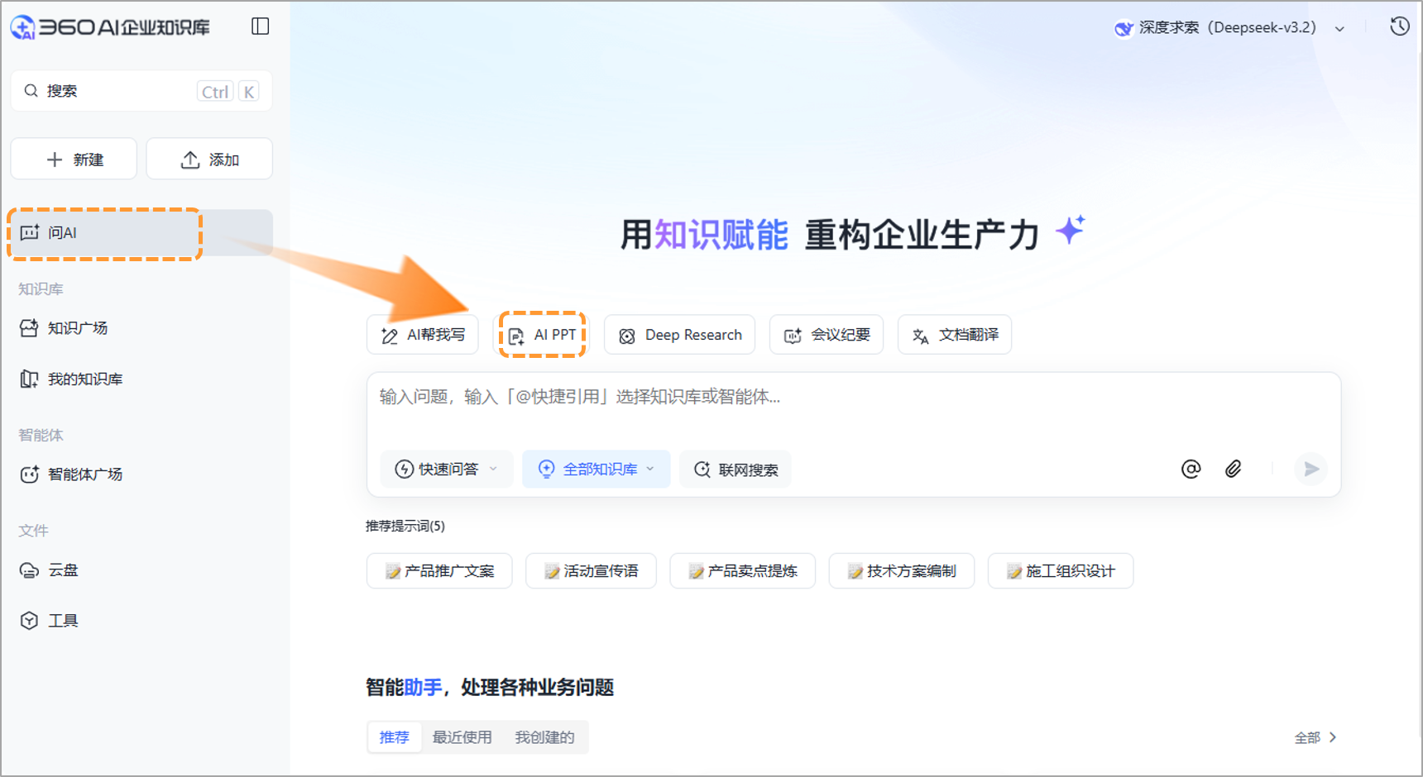The image size is (1423, 777).
Task: Open 问AI from the sidebar
Action: coord(104,233)
